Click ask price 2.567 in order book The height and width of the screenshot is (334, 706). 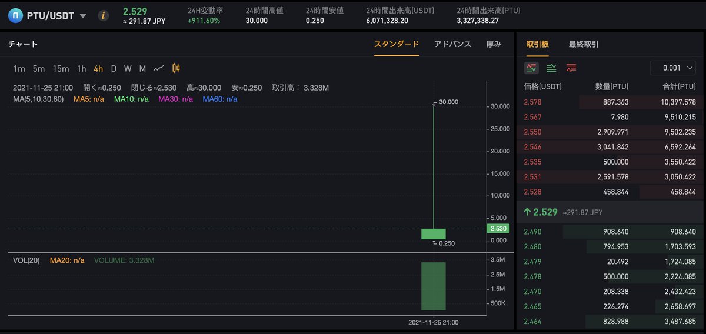pyautogui.click(x=533, y=116)
